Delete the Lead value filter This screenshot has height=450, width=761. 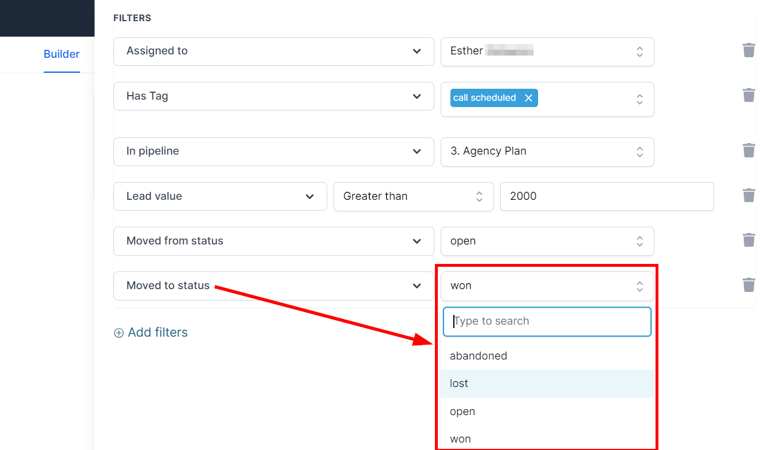pyautogui.click(x=748, y=195)
